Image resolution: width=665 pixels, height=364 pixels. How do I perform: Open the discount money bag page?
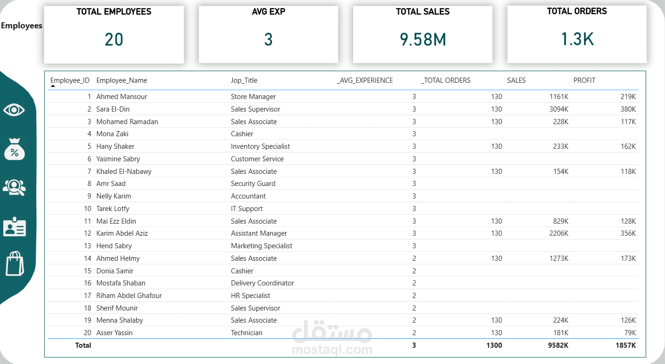point(14,149)
